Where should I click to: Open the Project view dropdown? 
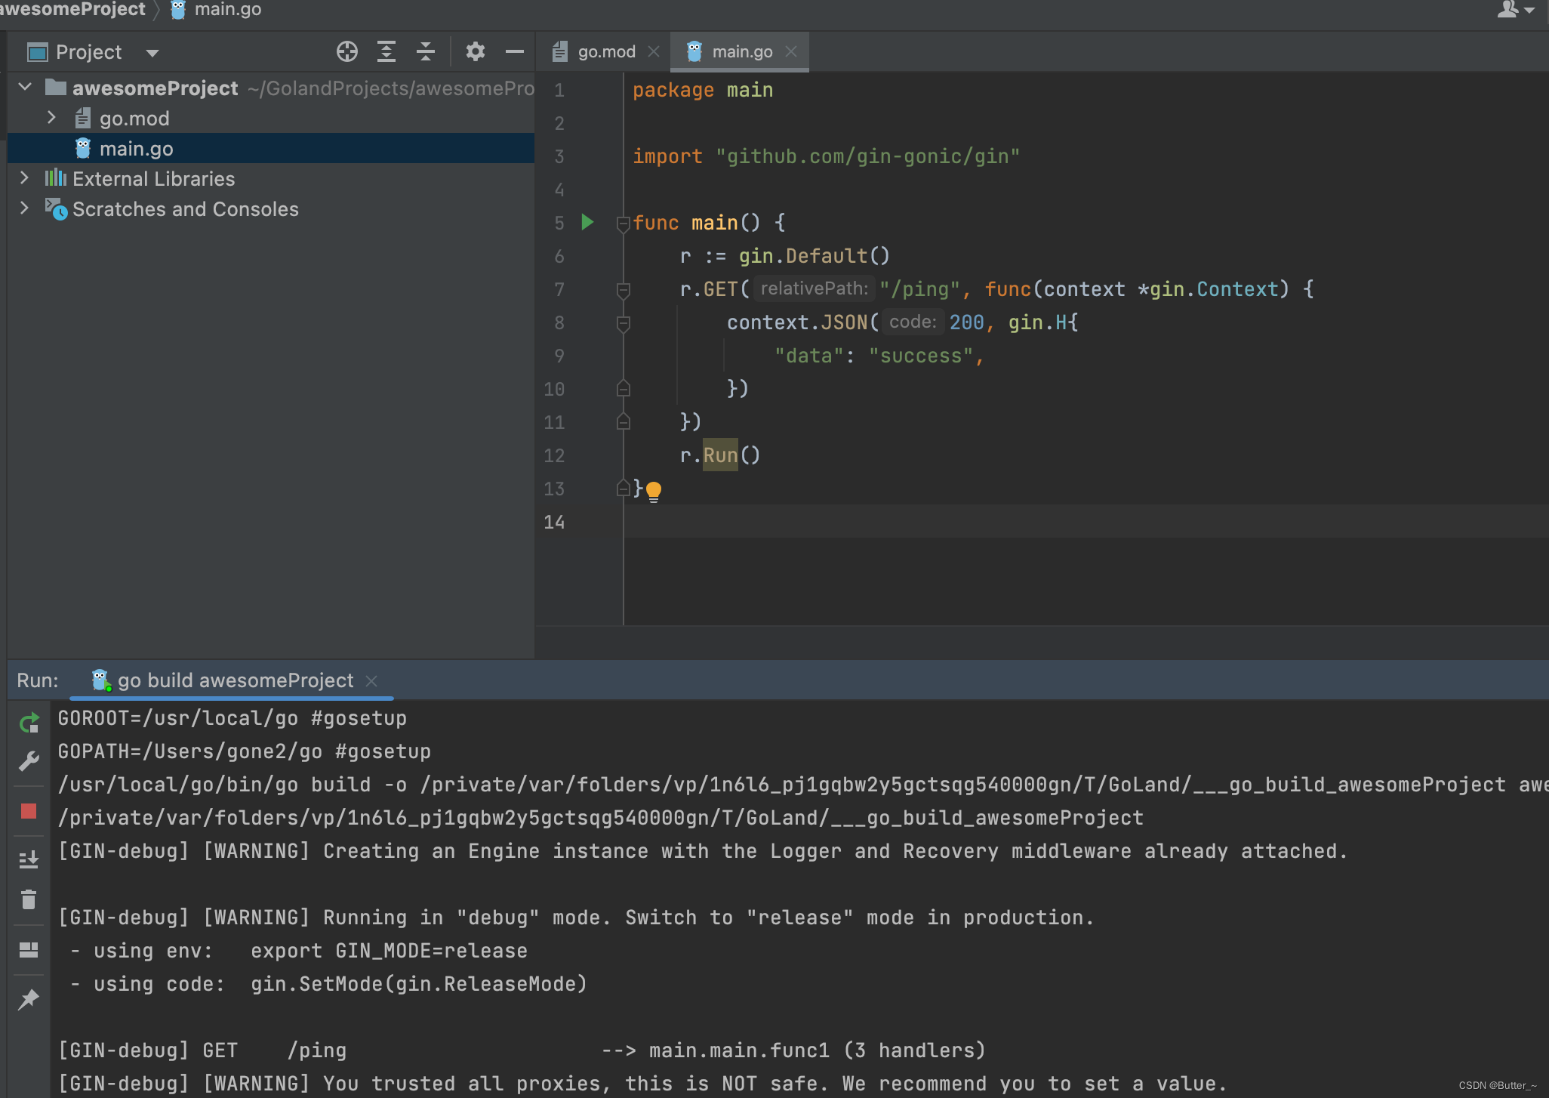[152, 53]
